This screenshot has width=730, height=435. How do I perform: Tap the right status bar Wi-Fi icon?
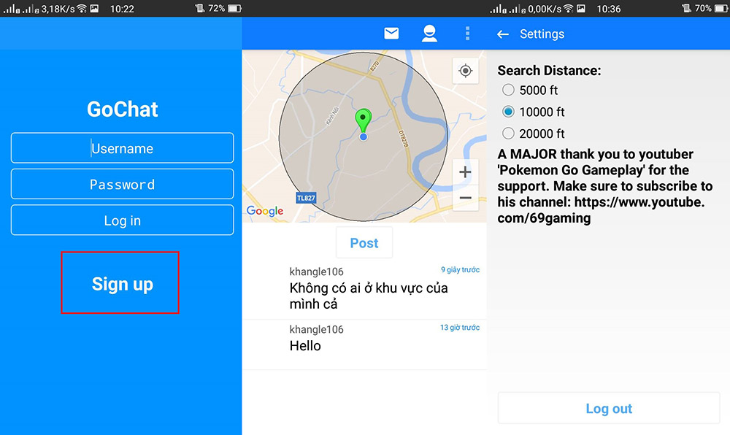pyautogui.click(x=568, y=8)
